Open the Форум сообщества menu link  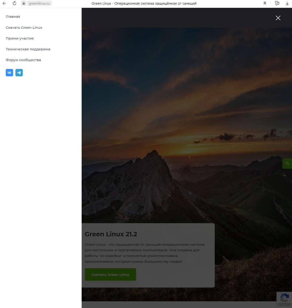23,60
